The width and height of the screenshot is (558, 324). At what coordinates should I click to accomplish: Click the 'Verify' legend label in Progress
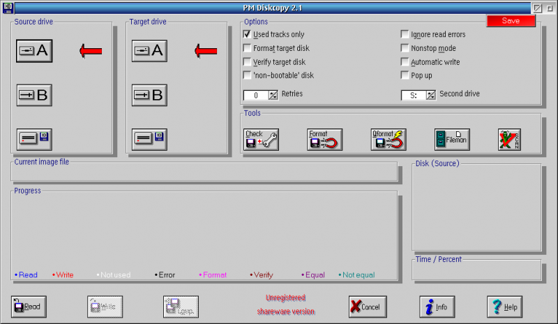pyautogui.click(x=262, y=275)
